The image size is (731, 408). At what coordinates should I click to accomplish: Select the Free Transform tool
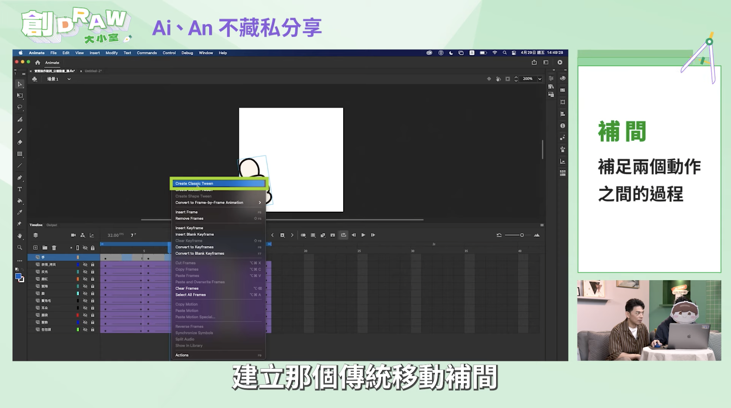coord(20,96)
